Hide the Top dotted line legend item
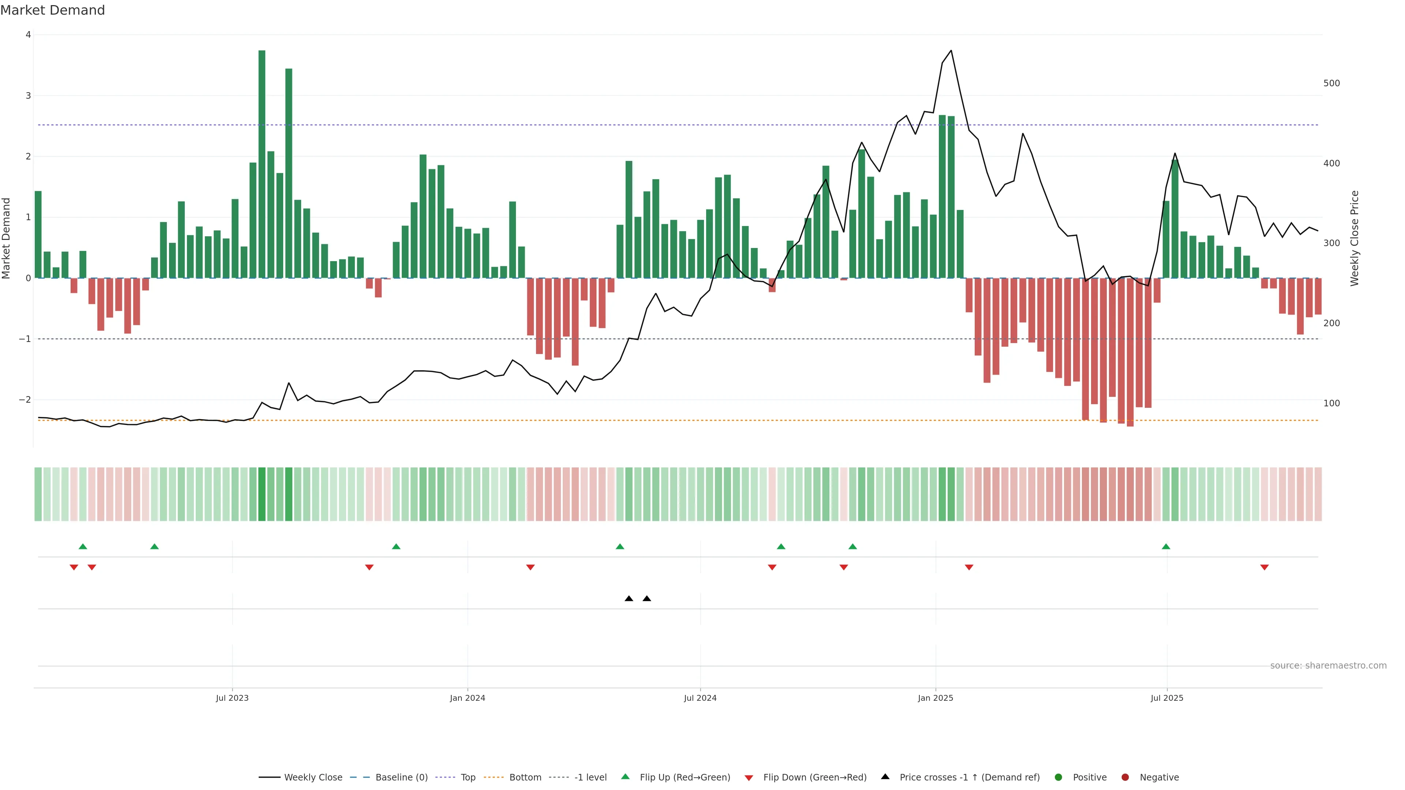 point(468,778)
